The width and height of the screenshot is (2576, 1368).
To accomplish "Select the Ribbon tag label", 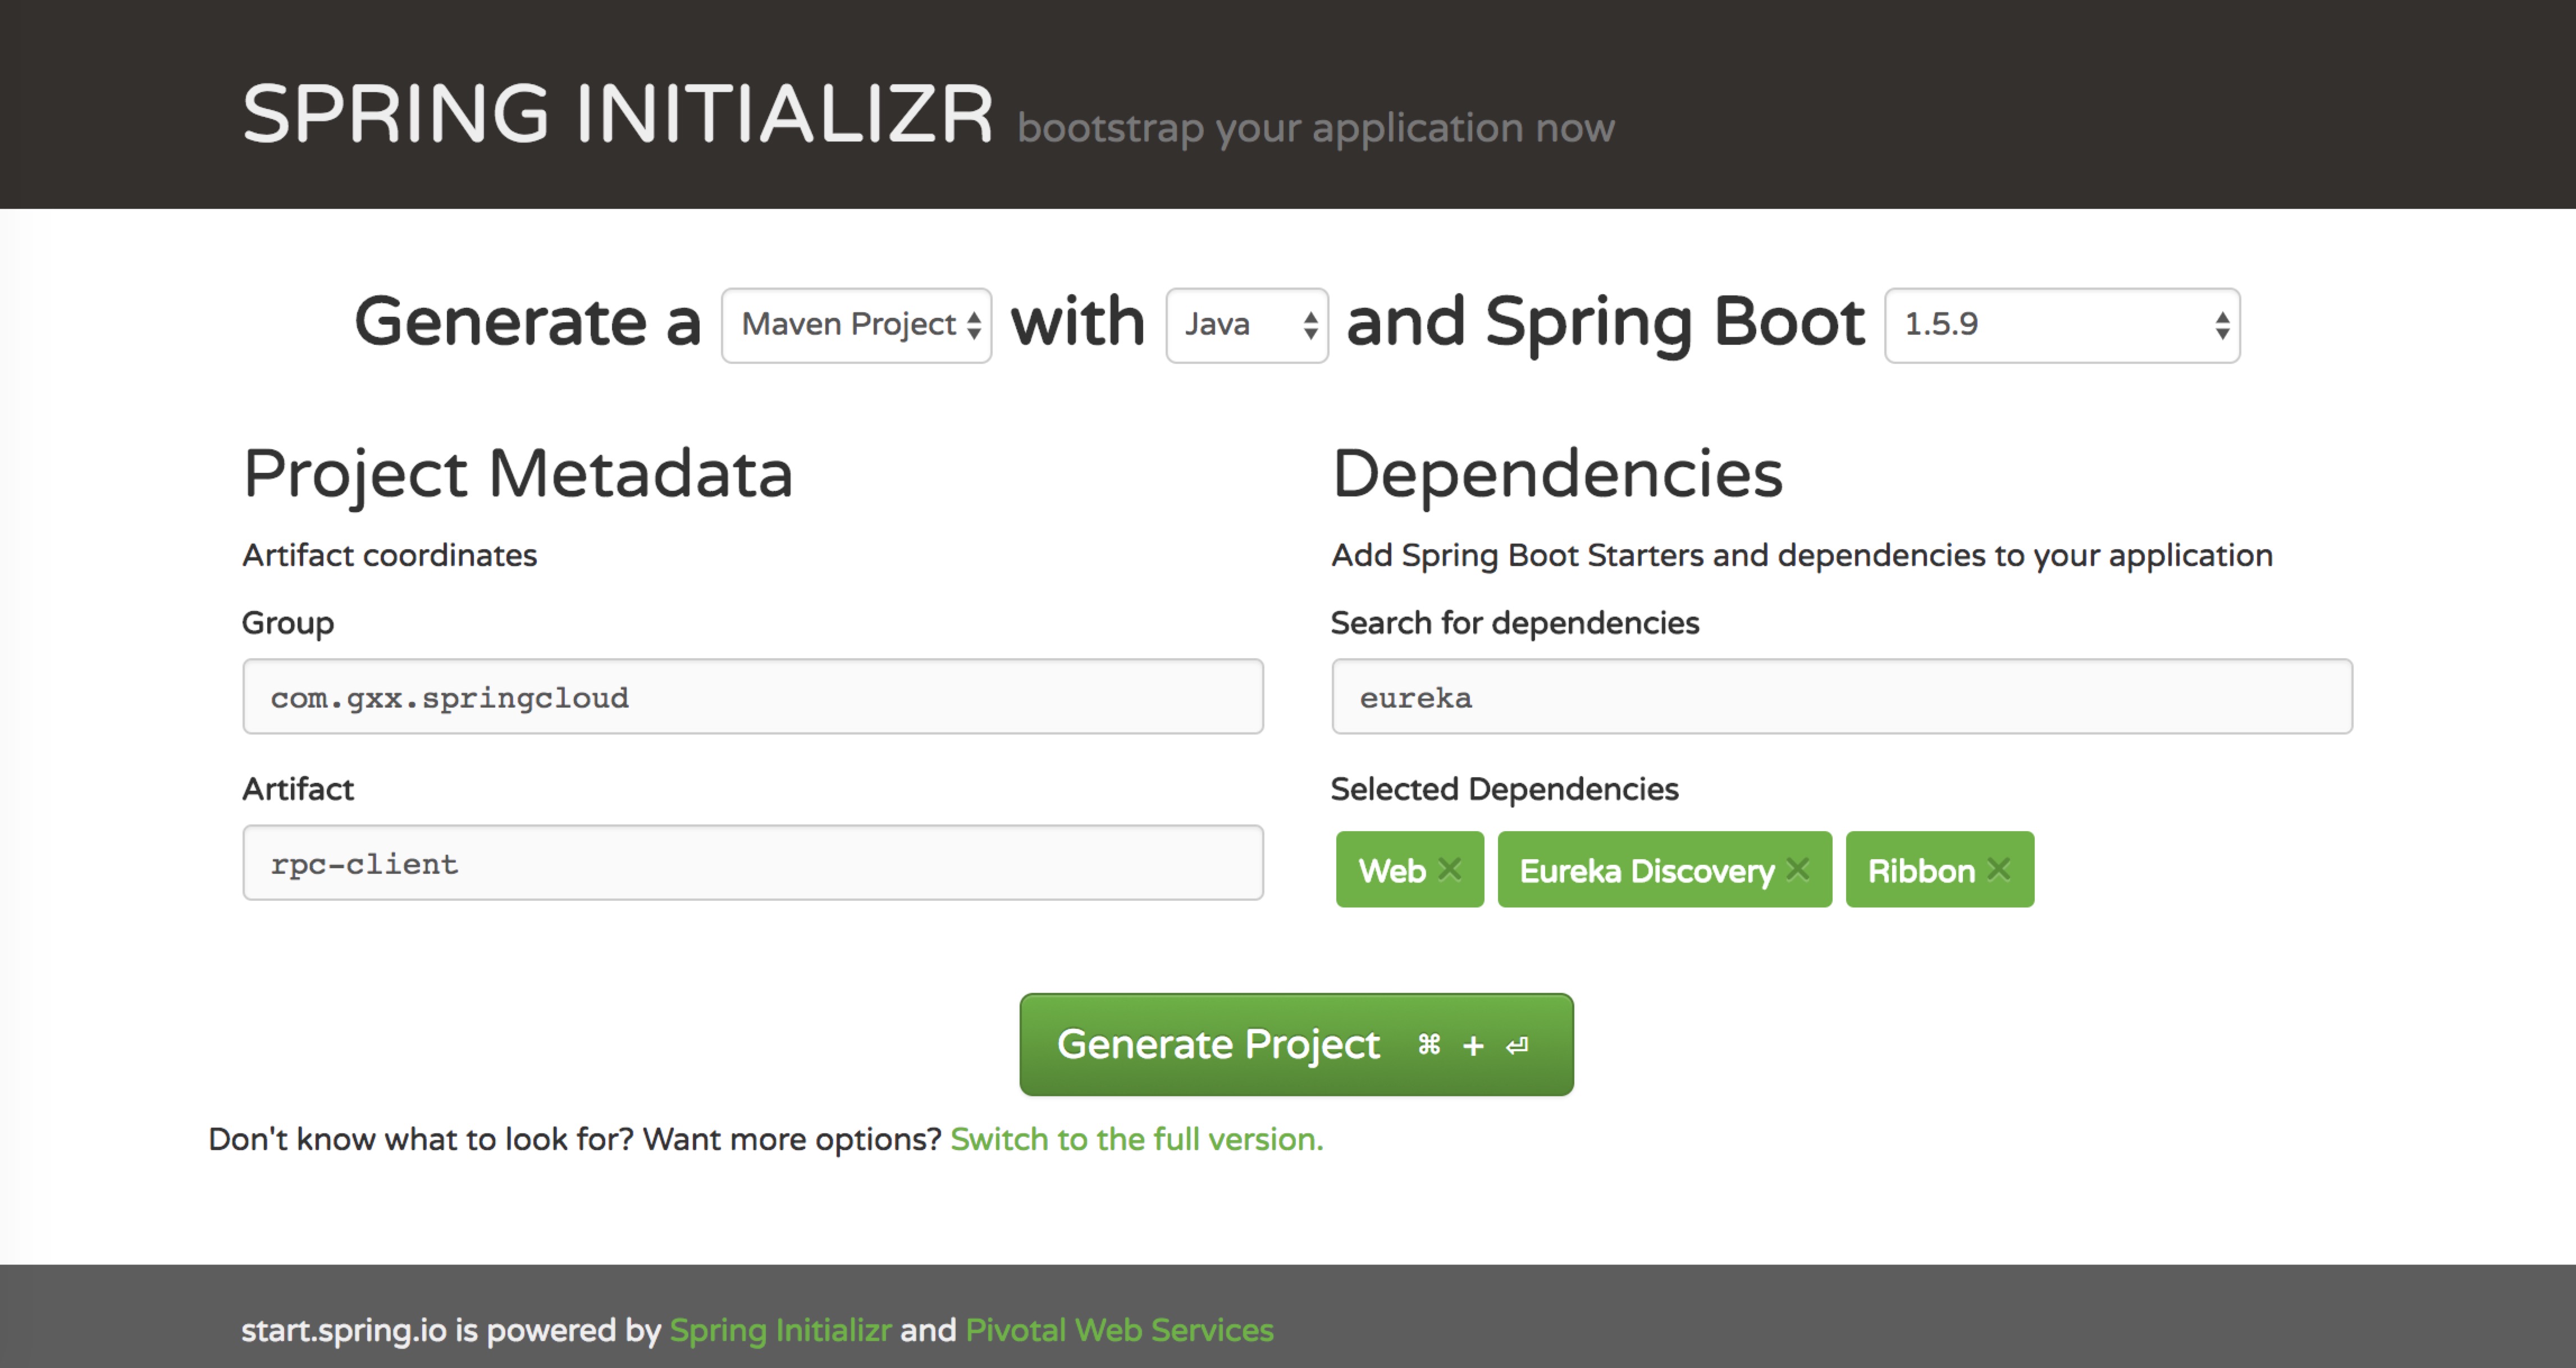I will (x=1921, y=871).
